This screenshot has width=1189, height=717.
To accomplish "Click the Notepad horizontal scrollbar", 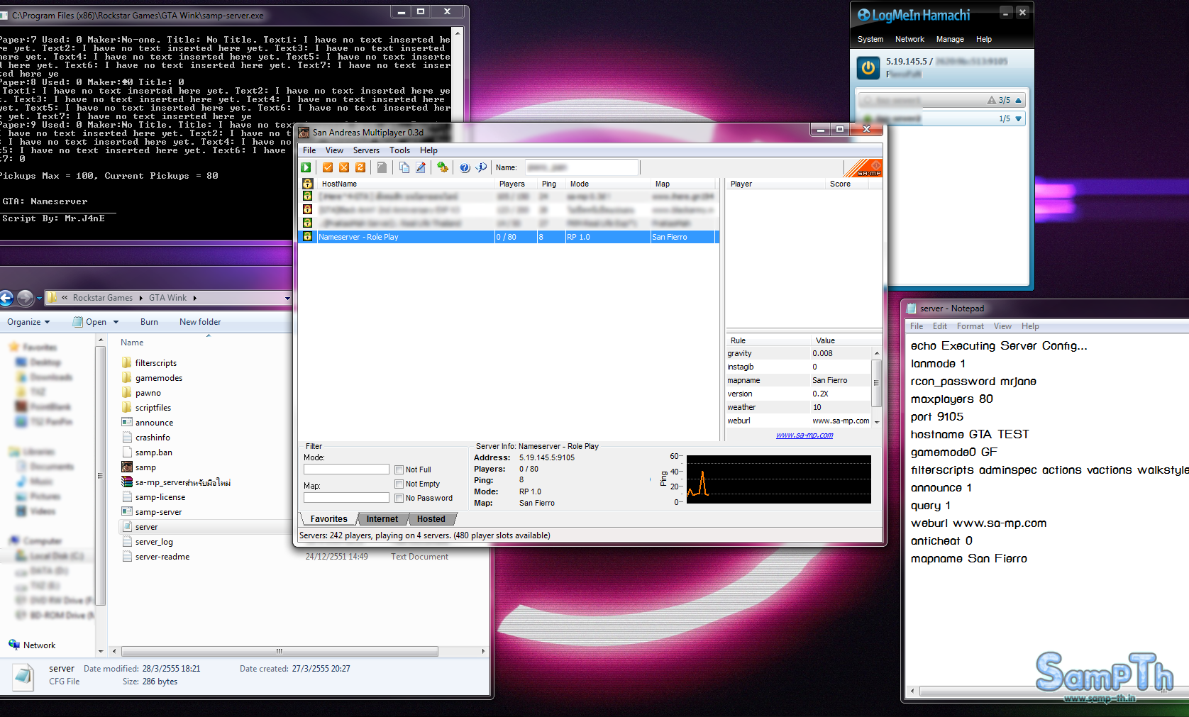I will click(x=1049, y=691).
